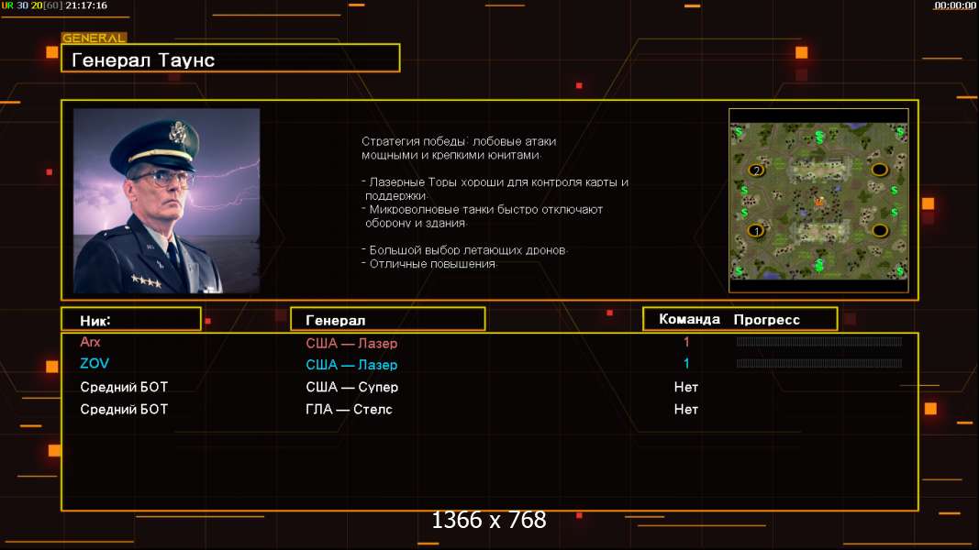
Task: Click the 'Прогресс' column header
Action: pos(766,320)
